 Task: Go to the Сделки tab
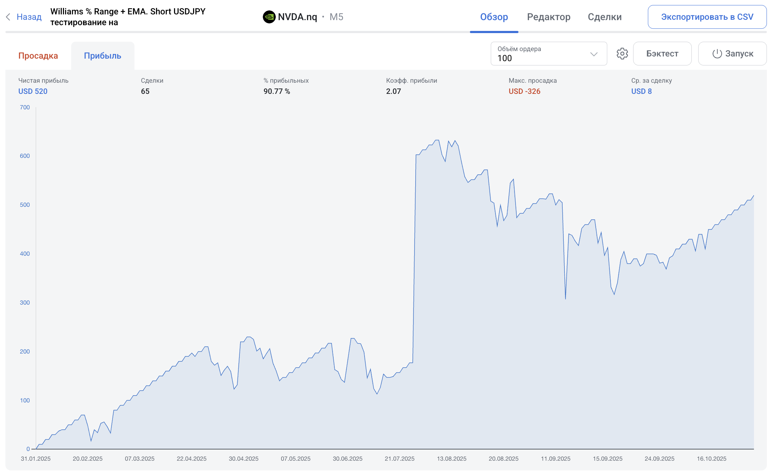604,17
